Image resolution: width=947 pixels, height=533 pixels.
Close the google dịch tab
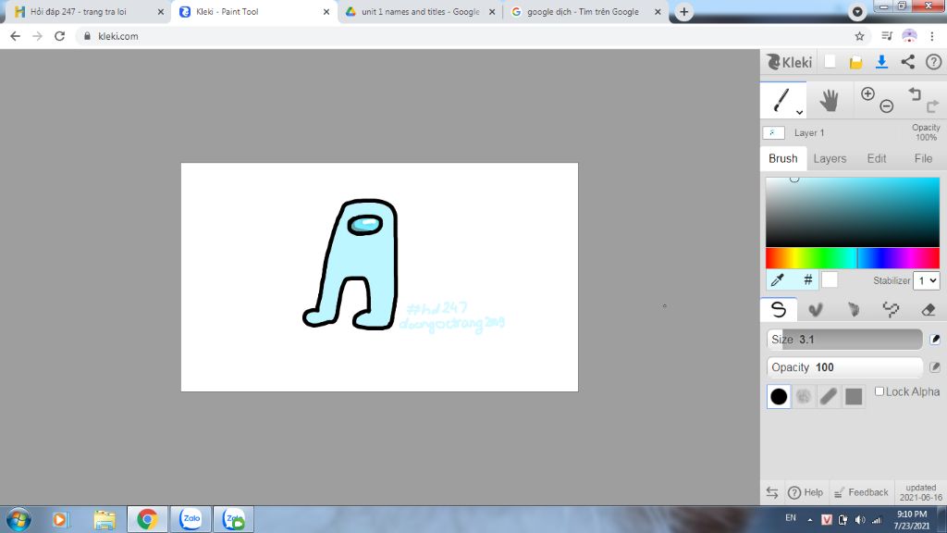coord(658,12)
